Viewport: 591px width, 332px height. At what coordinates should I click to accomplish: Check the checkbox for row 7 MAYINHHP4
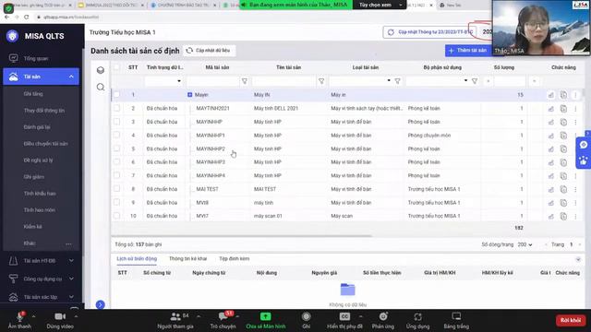[x=117, y=175]
